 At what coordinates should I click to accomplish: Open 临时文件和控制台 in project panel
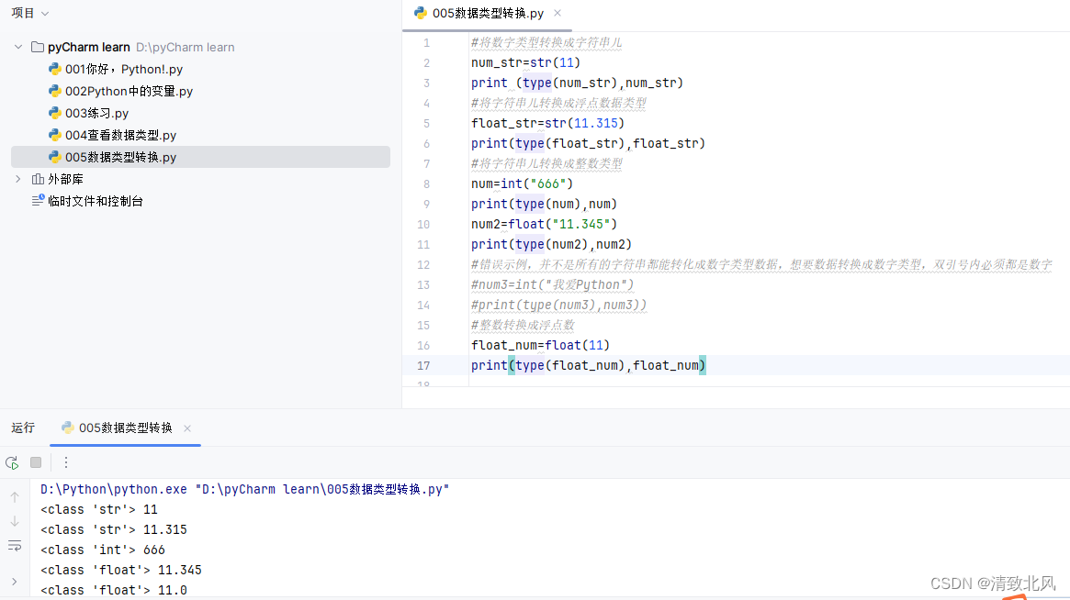click(95, 201)
